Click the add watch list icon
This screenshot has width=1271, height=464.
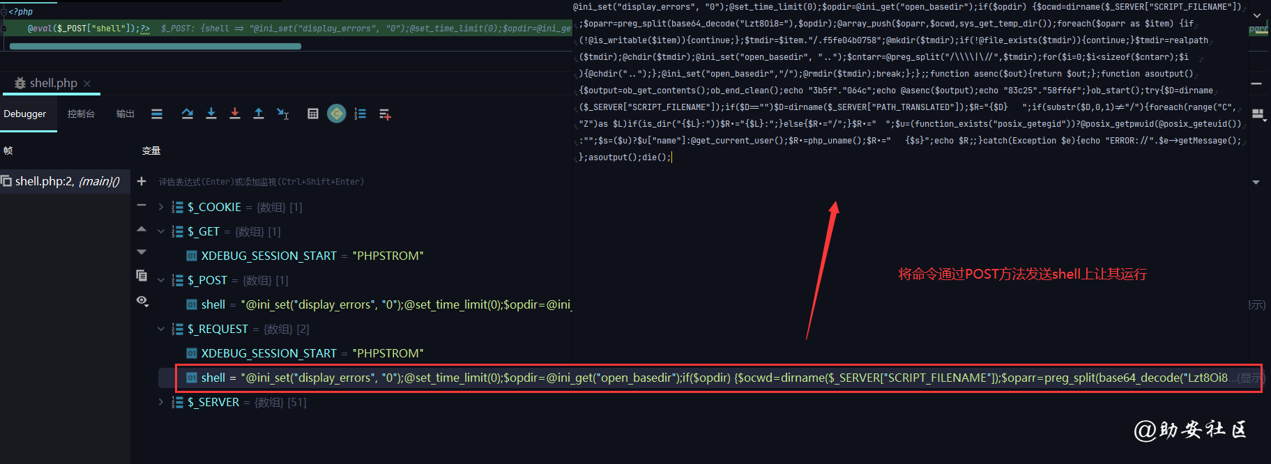pyautogui.click(x=385, y=114)
